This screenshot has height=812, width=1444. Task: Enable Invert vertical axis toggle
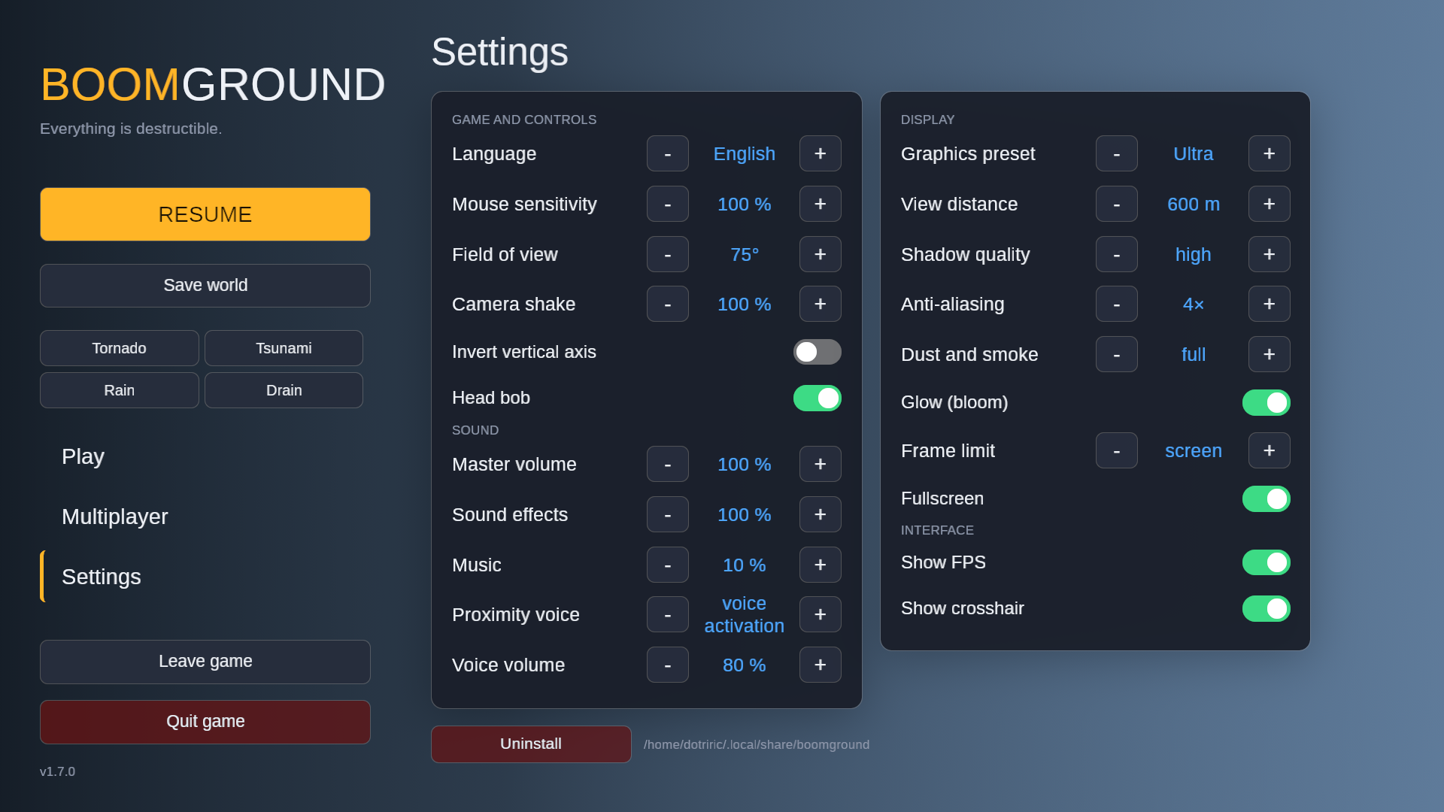point(817,352)
